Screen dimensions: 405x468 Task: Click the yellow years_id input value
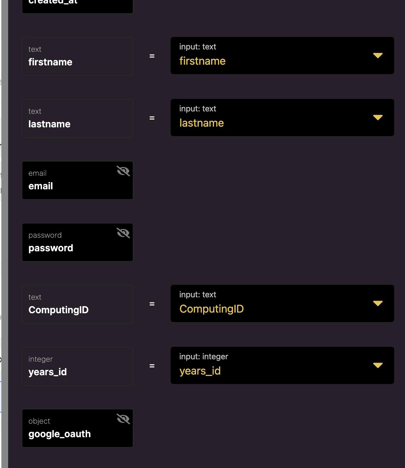click(x=200, y=371)
